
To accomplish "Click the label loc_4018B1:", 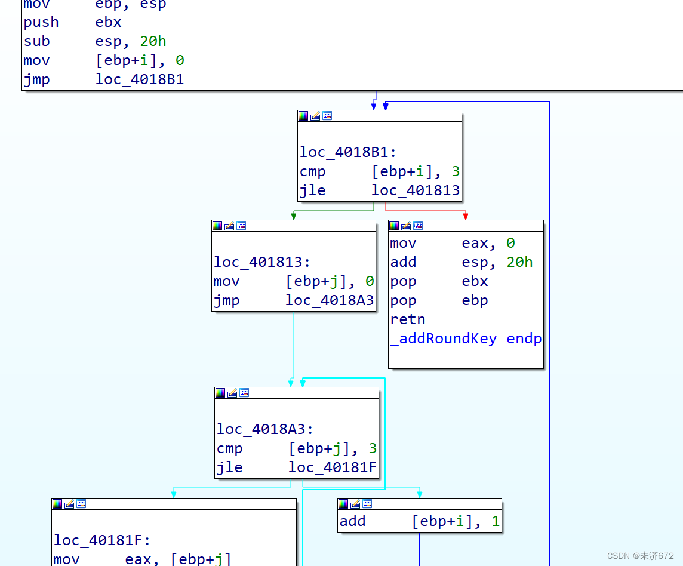I will (x=348, y=152).
